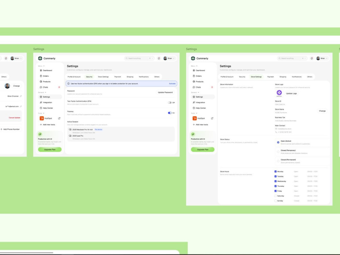340x255 pixels.
Task: Click the AI rocket icon in Security frame promo card
Action: point(40,134)
